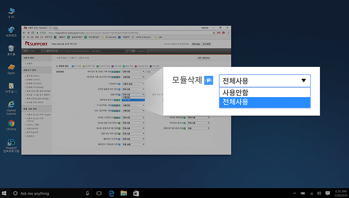The image size is (349, 198).
Task: Open the IP 접근허용 사용 dropdown
Action: (133, 105)
